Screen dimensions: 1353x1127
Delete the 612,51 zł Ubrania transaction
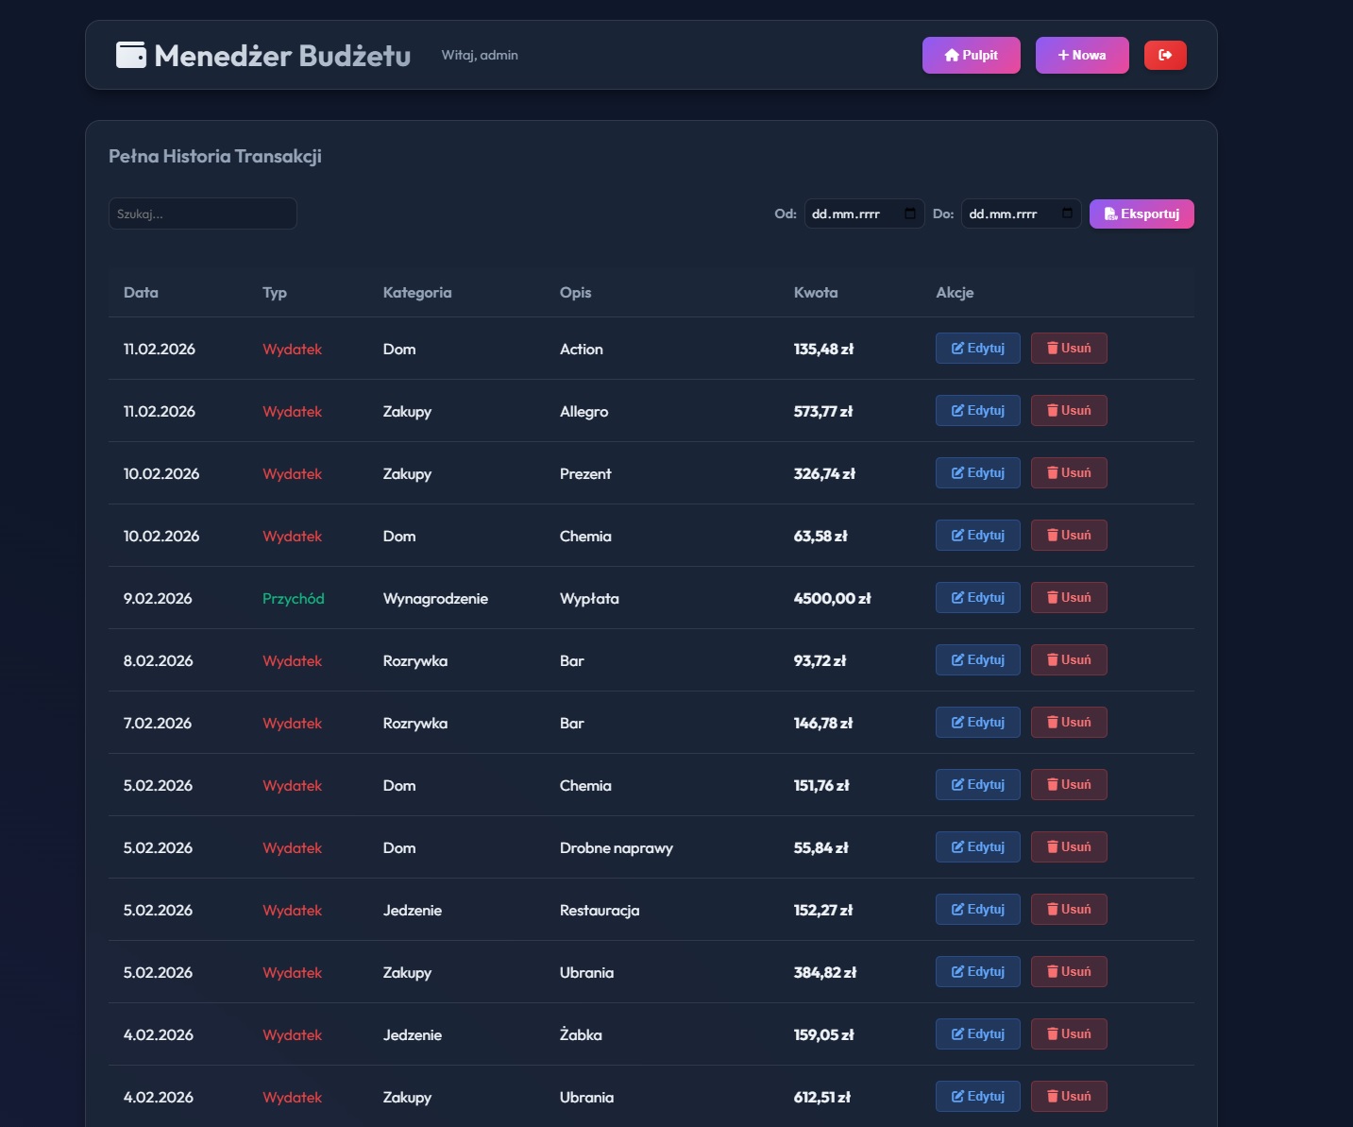pyautogui.click(x=1068, y=1096)
